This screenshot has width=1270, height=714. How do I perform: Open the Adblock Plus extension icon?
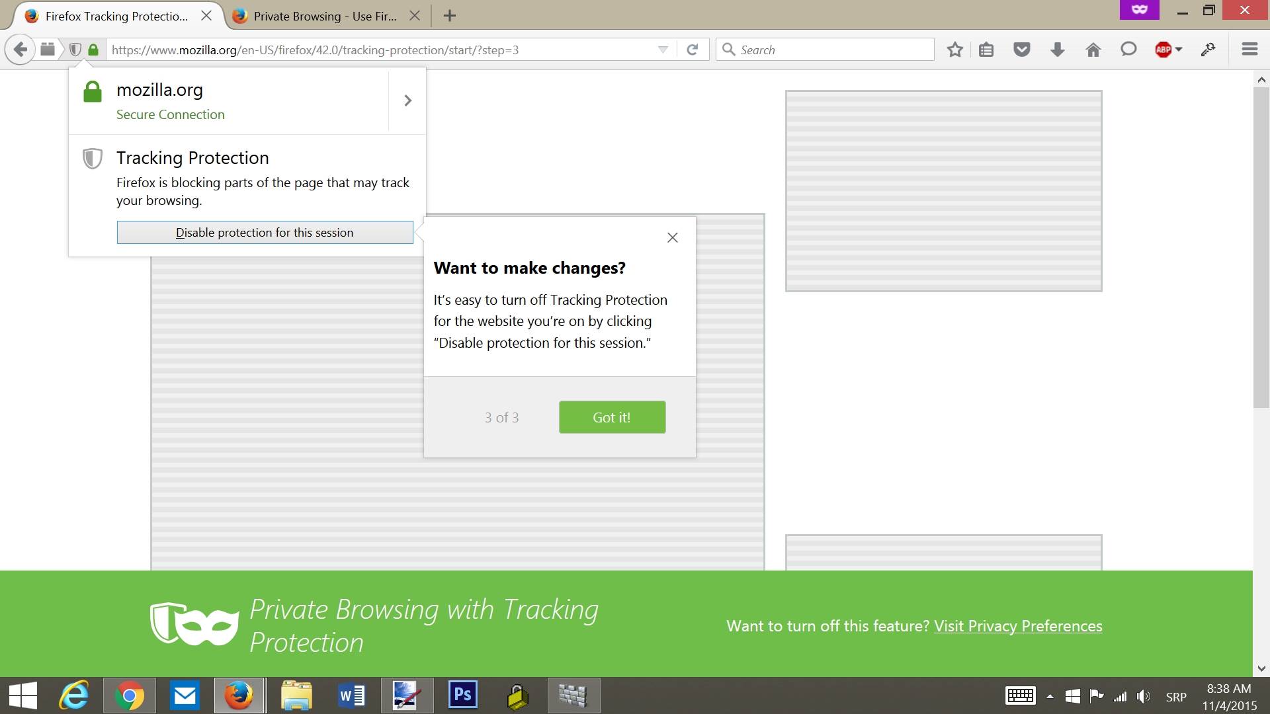pyautogui.click(x=1165, y=49)
